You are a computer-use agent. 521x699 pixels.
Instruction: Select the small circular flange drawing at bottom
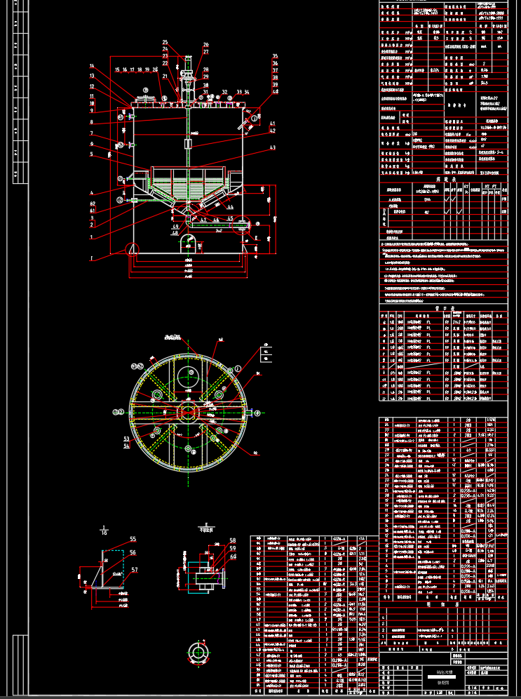tap(198, 653)
